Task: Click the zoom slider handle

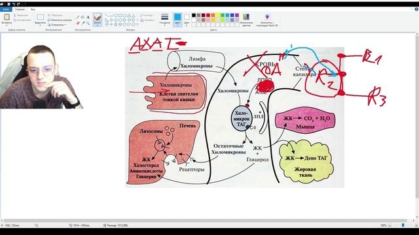Action: tap(403, 225)
